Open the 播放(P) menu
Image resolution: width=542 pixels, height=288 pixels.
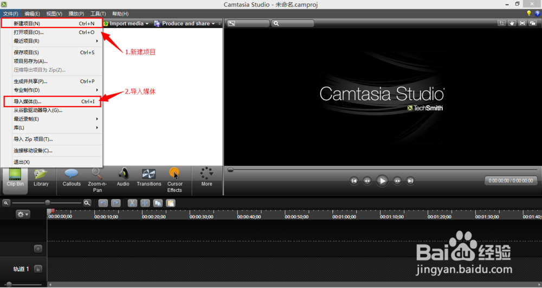76,14
